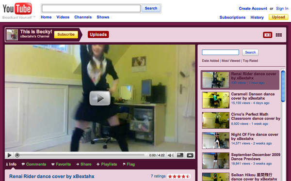
Task: Click the red star rating
Action: pos(179,176)
